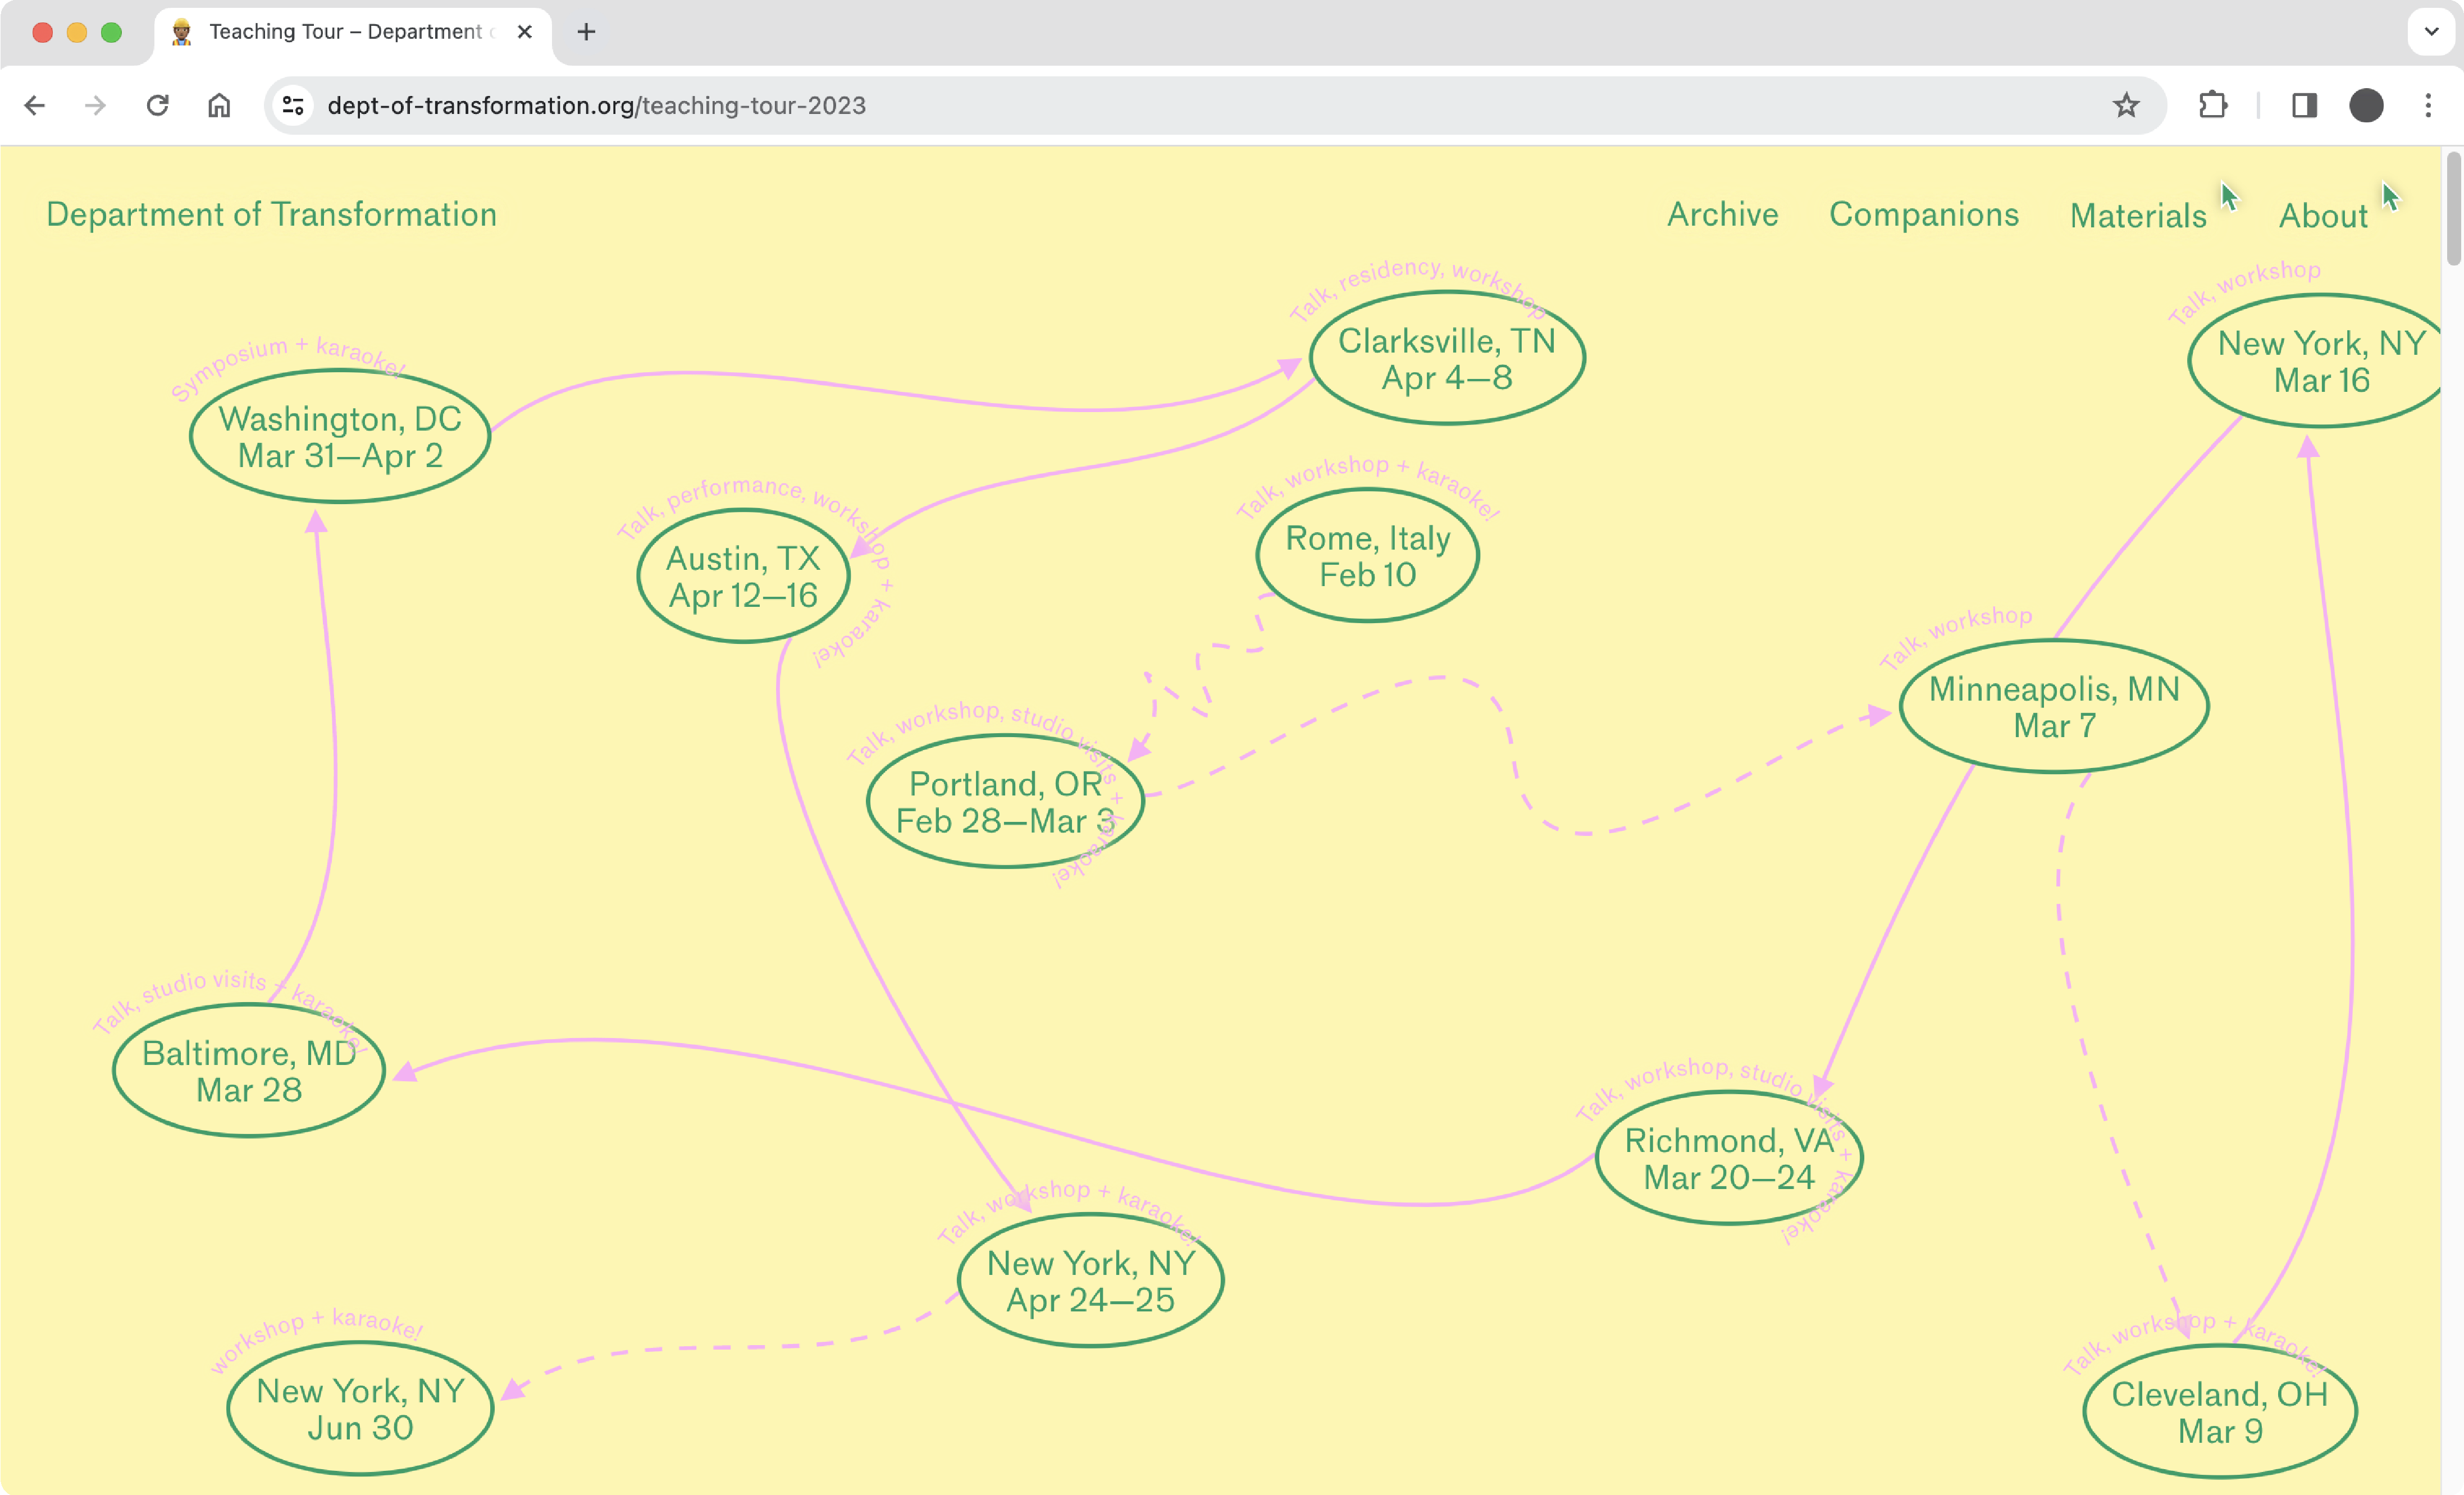Open the Companions navigation link
Screen dimensions: 2464x1495
pos(1923,214)
